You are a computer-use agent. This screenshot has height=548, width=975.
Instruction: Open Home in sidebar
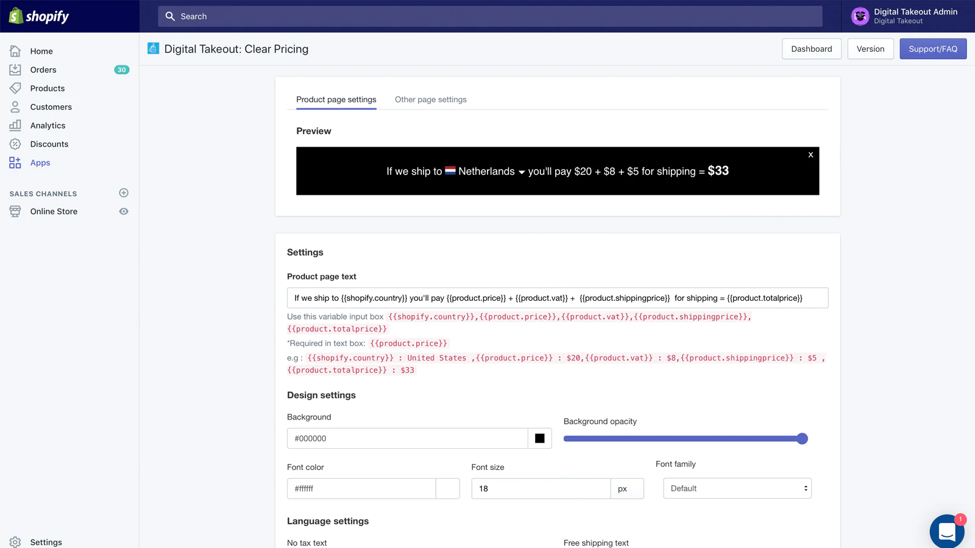41,51
